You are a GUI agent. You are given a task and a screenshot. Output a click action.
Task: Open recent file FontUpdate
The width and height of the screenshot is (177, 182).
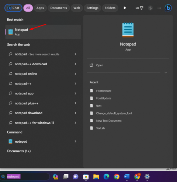click(x=104, y=98)
